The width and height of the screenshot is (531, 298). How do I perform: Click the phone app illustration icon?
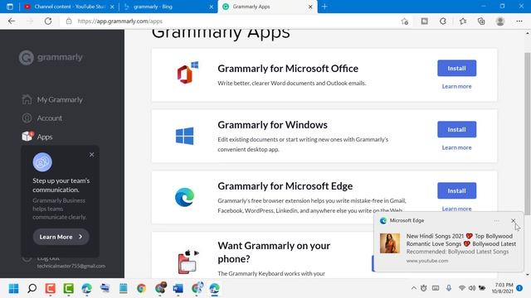pos(188,262)
